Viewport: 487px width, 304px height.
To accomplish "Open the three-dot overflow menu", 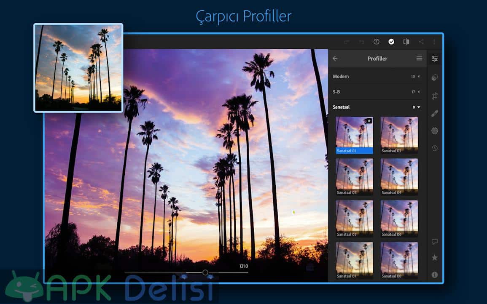I will [x=434, y=42].
